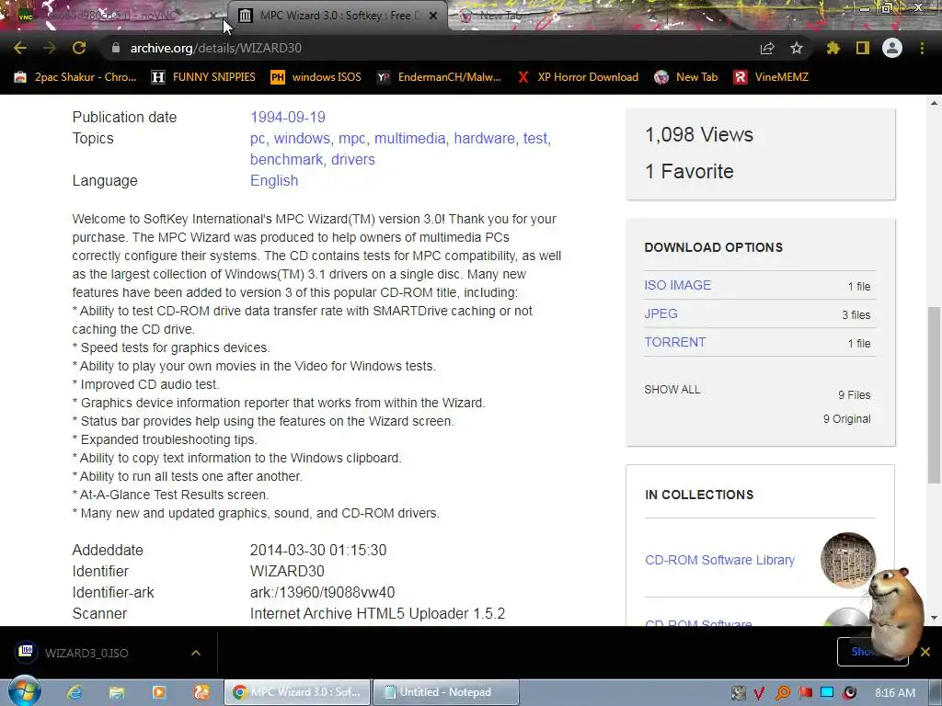Open the EndermanCH/Malw... bookmark
The image size is (942, 706).
pyautogui.click(x=439, y=77)
